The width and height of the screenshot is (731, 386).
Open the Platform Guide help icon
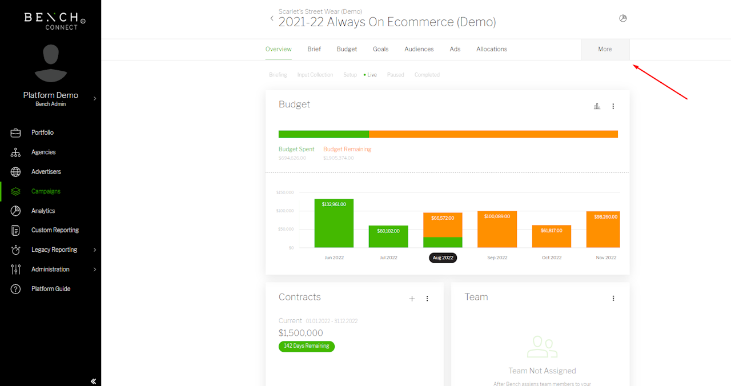tap(15, 289)
